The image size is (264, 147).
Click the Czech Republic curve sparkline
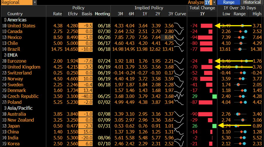[x=179, y=96]
